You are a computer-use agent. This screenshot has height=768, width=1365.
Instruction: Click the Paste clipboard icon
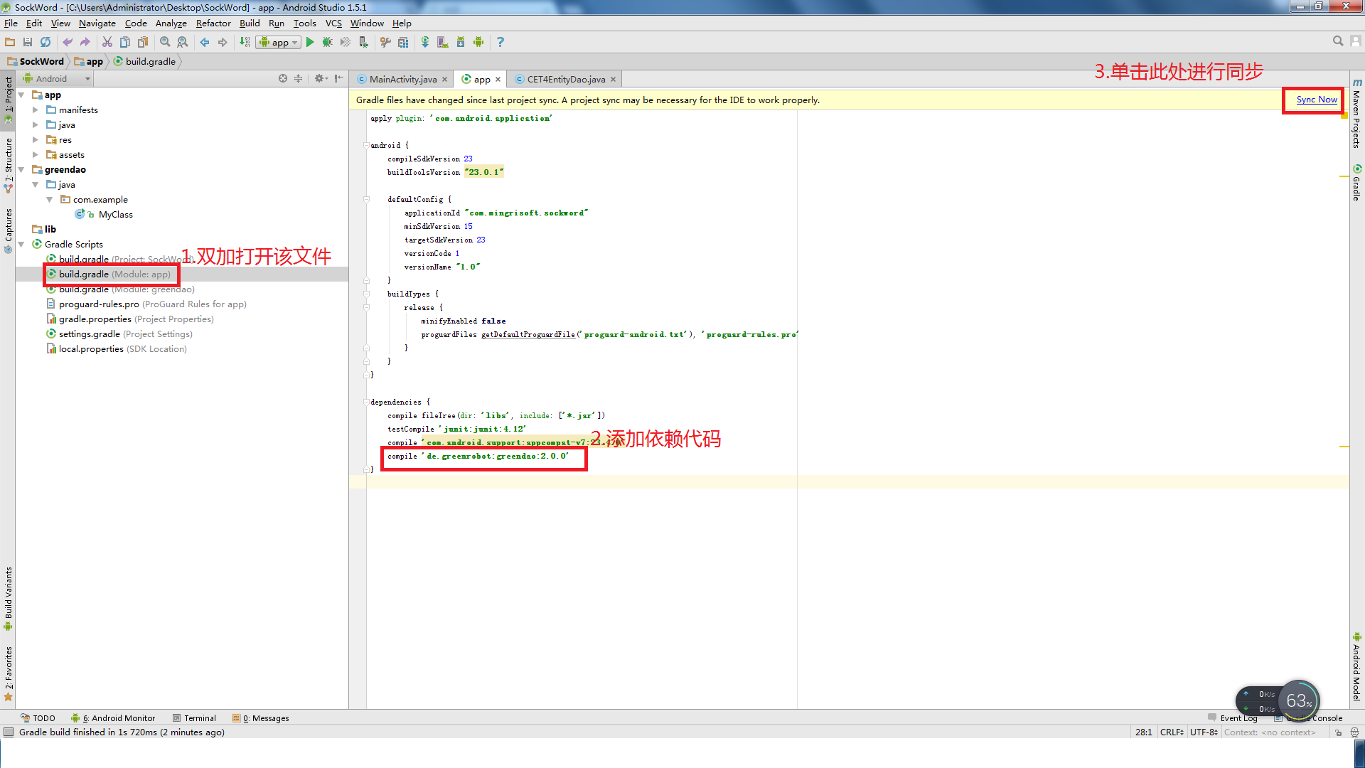[143, 42]
